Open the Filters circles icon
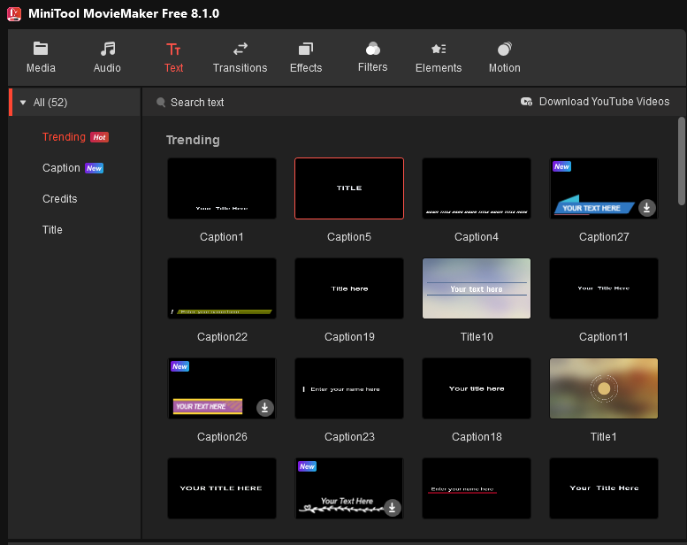 [373, 49]
